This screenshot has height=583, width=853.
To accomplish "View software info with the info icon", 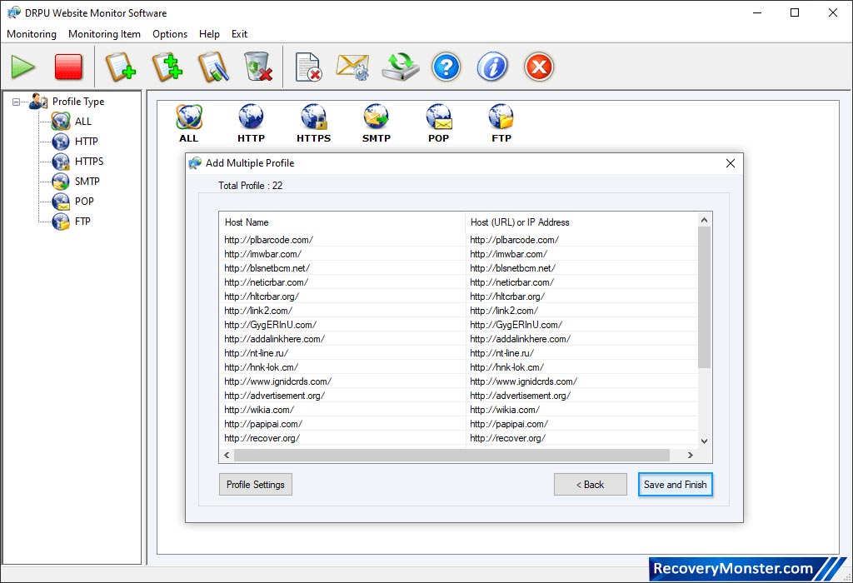I will coord(492,67).
